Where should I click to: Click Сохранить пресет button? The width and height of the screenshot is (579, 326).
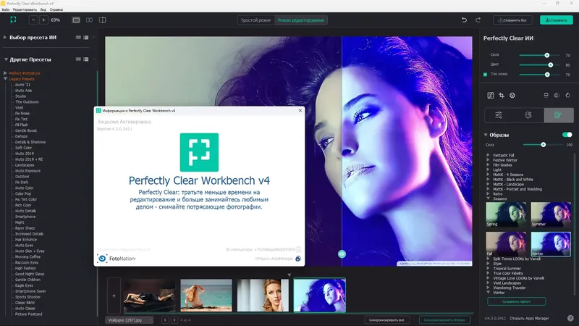pos(516,301)
